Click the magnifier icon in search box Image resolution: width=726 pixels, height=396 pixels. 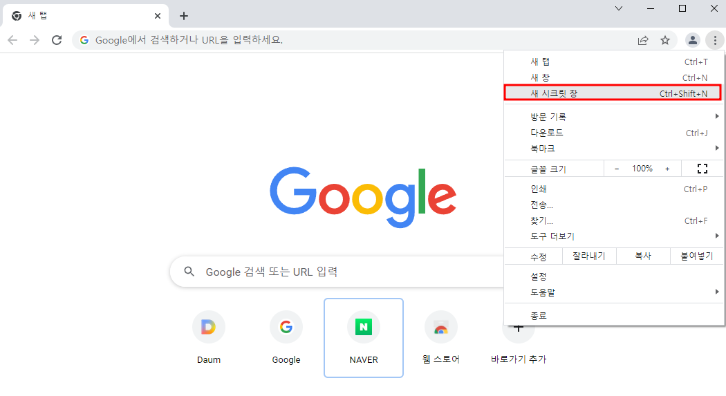pos(189,272)
